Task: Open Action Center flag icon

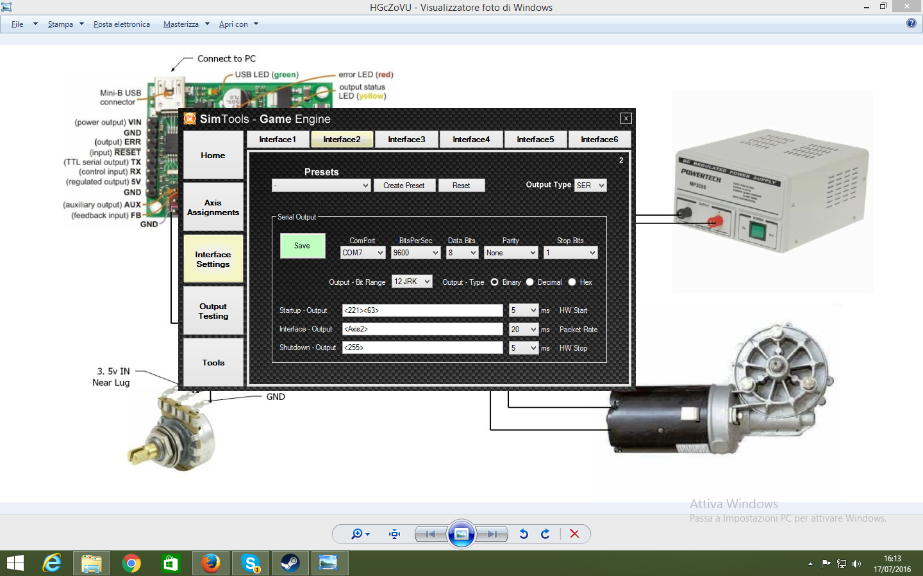Action: 826,564
